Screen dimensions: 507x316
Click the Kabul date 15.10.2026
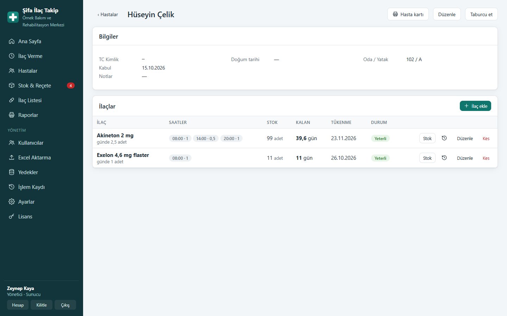tap(154, 68)
